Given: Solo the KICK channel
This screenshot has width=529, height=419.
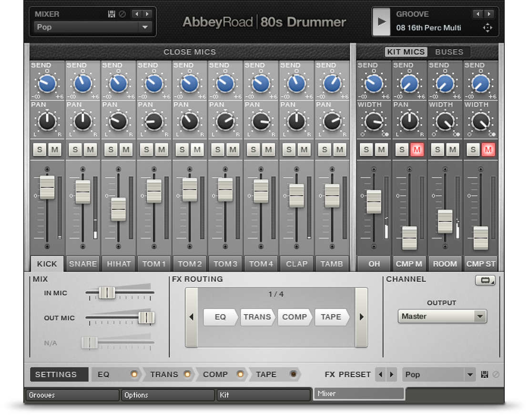Looking at the screenshot, I should 40,150.
